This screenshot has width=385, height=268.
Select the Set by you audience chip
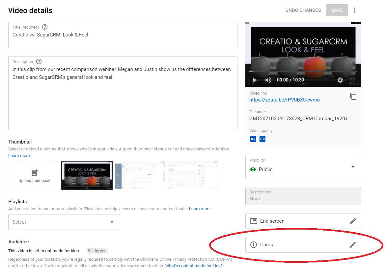[x=97, y=251]
